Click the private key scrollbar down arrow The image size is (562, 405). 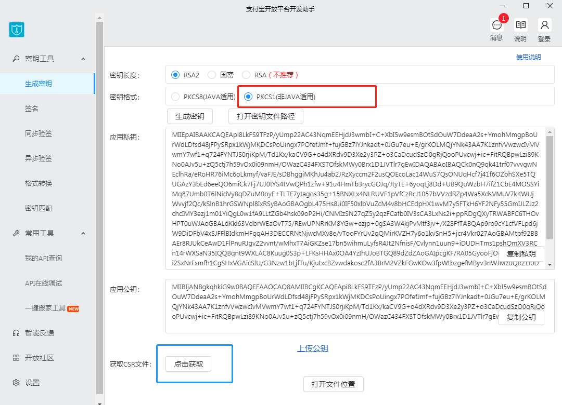pyautogui.click(x=550, y=265)
